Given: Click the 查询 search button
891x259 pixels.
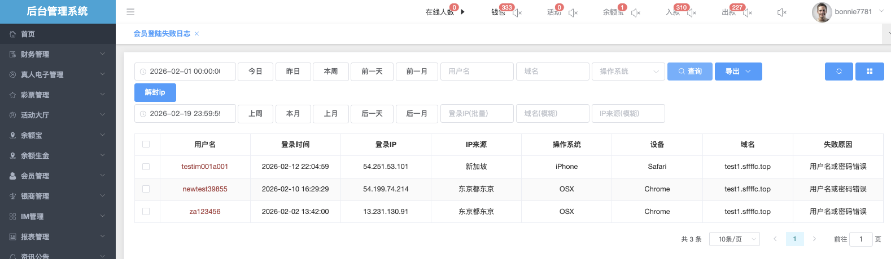Looking at the screenshot, I should (689, 72).
